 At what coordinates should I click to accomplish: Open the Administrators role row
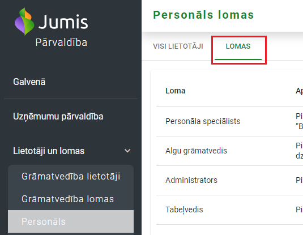[x=229, y=180]
